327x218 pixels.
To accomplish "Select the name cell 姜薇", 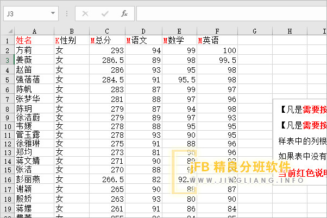I will pos(34,60).
